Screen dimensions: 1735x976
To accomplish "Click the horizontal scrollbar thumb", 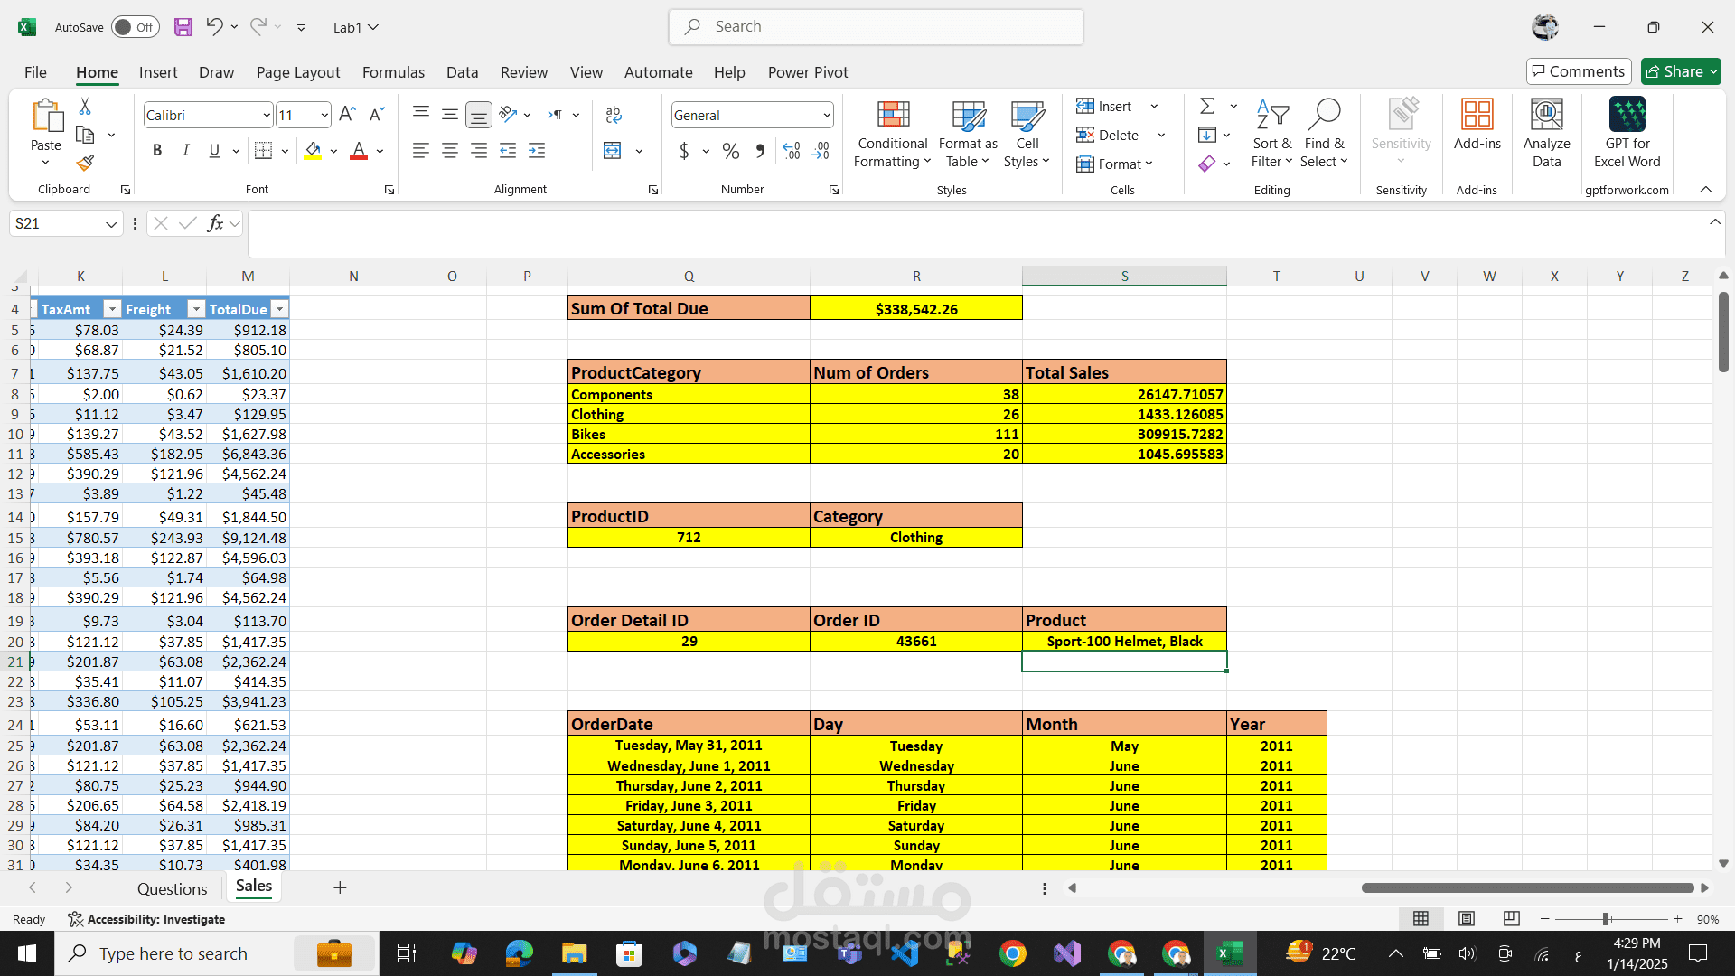I will point(1527,887).
